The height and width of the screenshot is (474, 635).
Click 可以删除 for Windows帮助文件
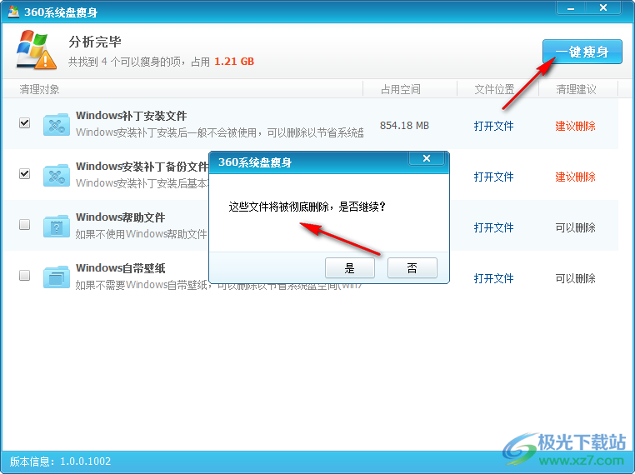[x=575, y=228]
